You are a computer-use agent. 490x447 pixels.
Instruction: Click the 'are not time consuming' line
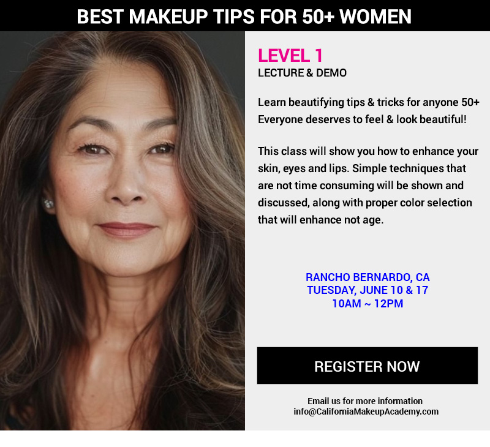point(361,186)
